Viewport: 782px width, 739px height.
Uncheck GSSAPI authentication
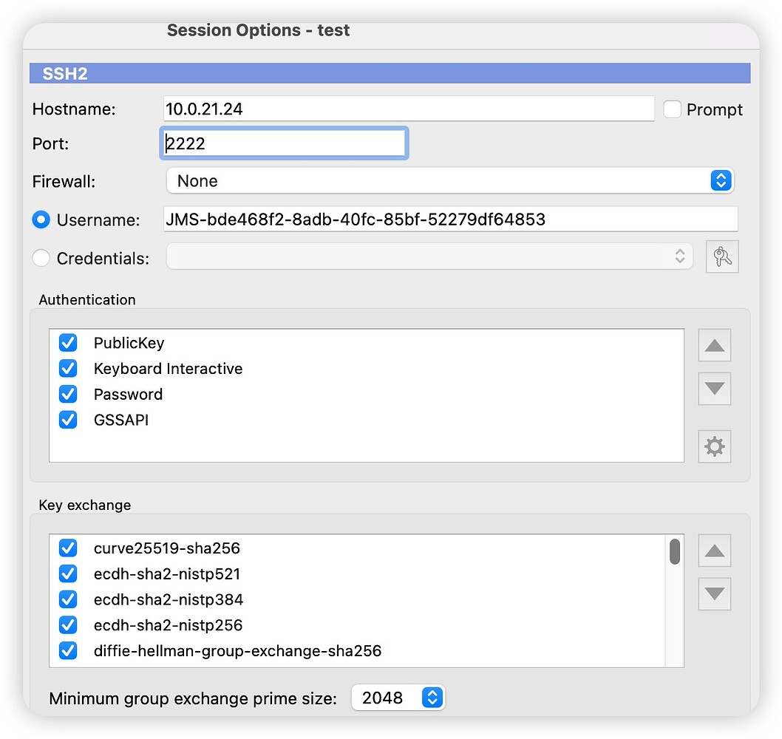tap(68, 420)
